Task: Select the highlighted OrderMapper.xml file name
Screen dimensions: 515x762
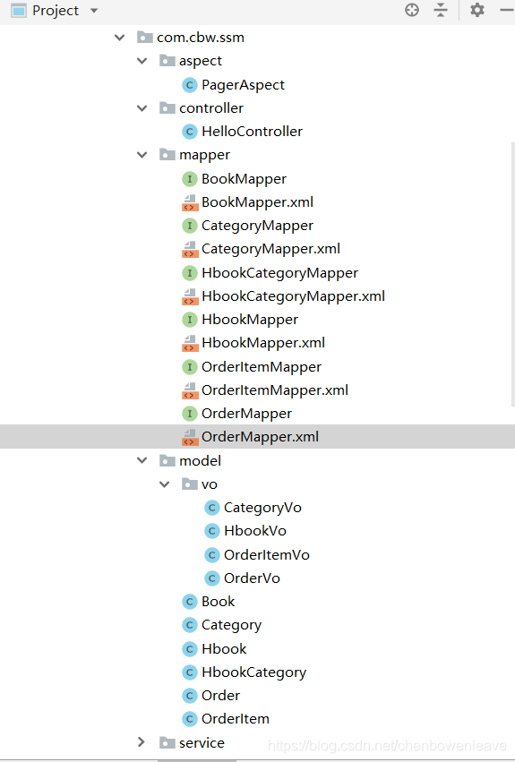Action: tap(260, 436)
